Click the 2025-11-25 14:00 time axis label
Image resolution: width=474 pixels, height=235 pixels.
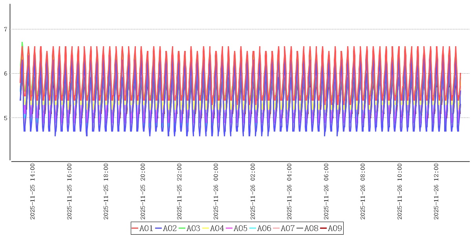[x=33, y=192]
